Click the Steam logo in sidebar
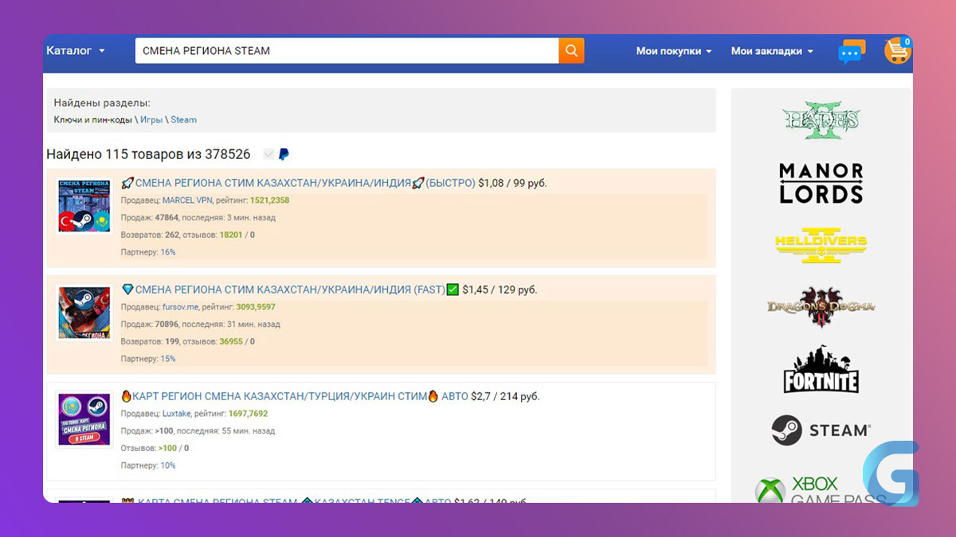 pyautogui.click(x=821, y=430)
